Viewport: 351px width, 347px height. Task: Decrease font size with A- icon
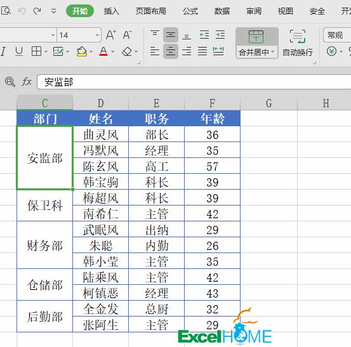[x=128, y=35]
